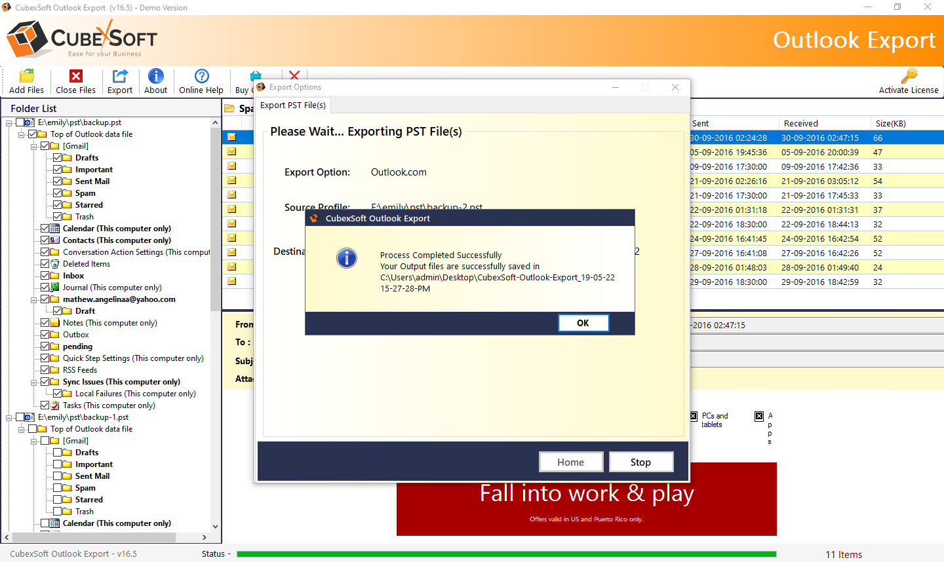Viewport: 944px width, 562px height.
Task: Click the 'Fall into work & play' ad banner
Action: tap(587, 499)
